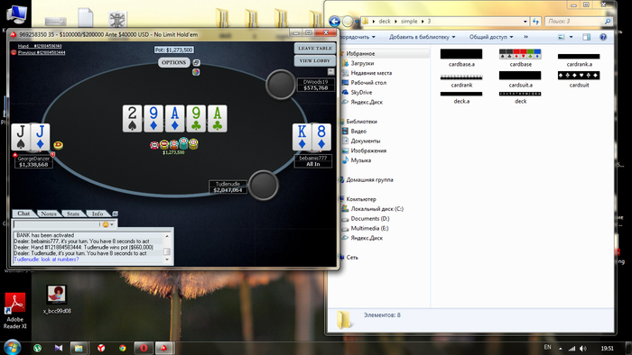
Task: Open the view options dropdown arrow in Explorer
Action: point(571,37)
